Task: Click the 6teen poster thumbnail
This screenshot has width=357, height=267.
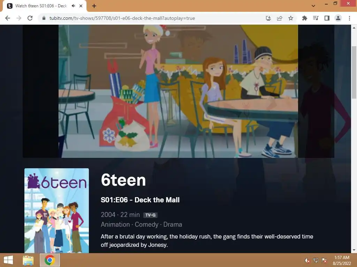Action: tap(57, 210)
